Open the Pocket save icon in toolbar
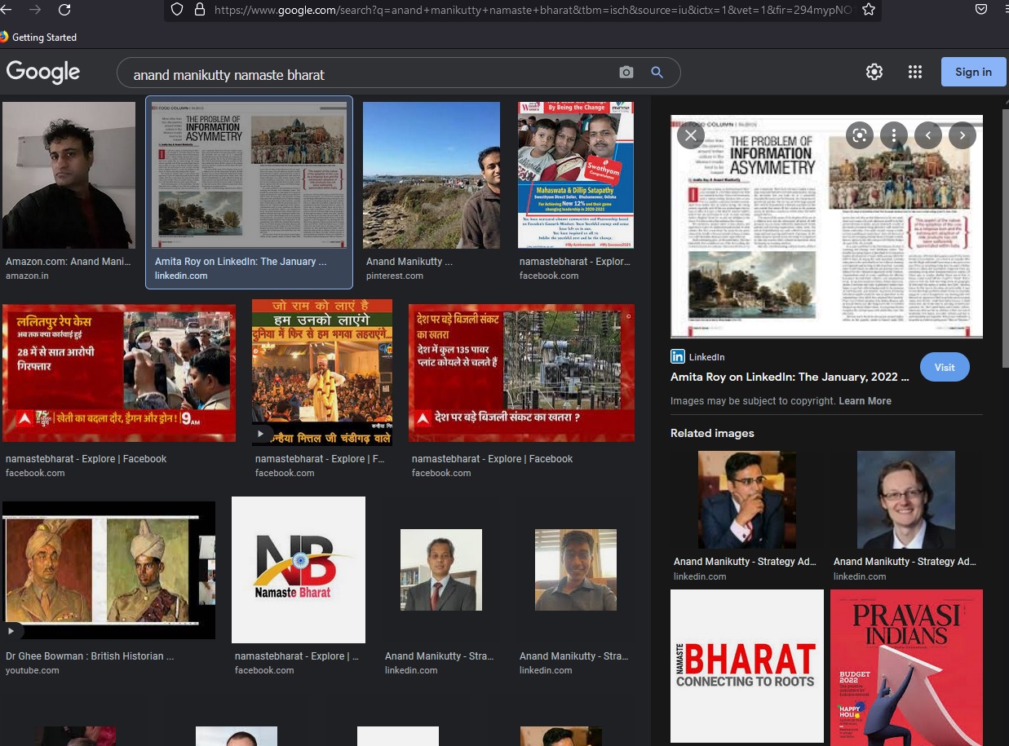This screenshot has height=746, width=1009. tap(982, 10)
